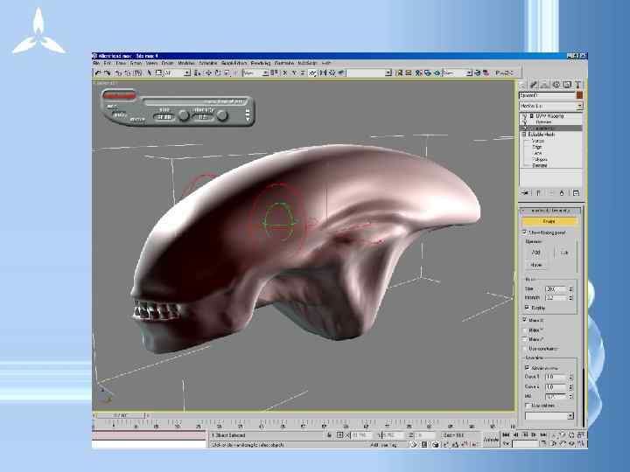Image resolution: width=630 pixels, height=472 pixels.
Task: Click the object name input field
Action: coord(547,95)
